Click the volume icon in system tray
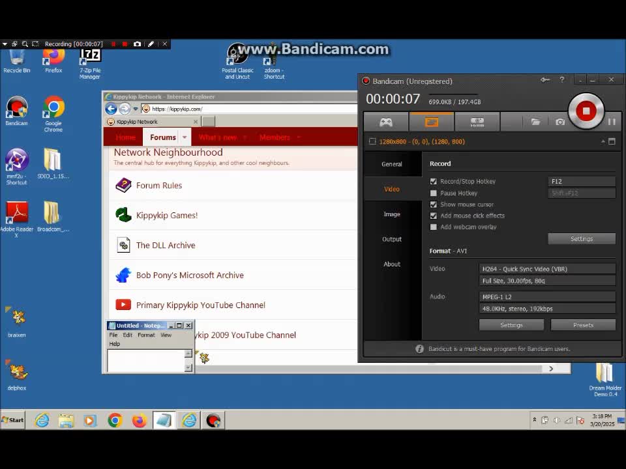626x469 pixels. [x=556, y=420]
